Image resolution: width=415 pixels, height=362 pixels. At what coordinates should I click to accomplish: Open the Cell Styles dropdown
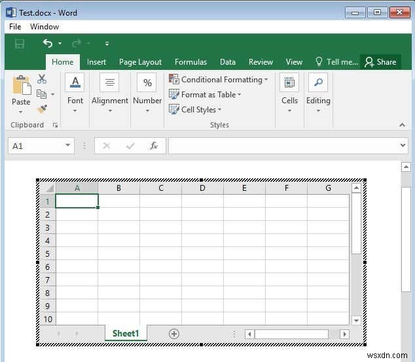pyautogui.click(x=195, y=109)
